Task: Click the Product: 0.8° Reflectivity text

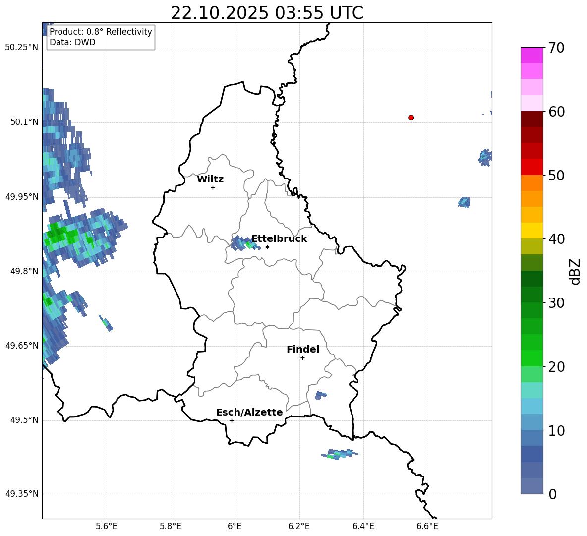Action: [x=101, y=31]
